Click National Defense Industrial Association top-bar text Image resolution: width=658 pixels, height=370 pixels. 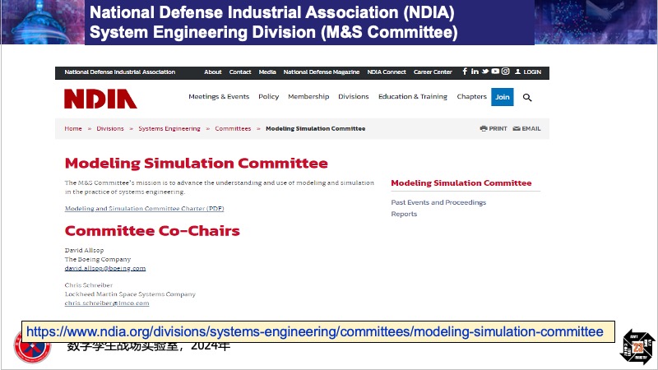[x=119, y=72]
